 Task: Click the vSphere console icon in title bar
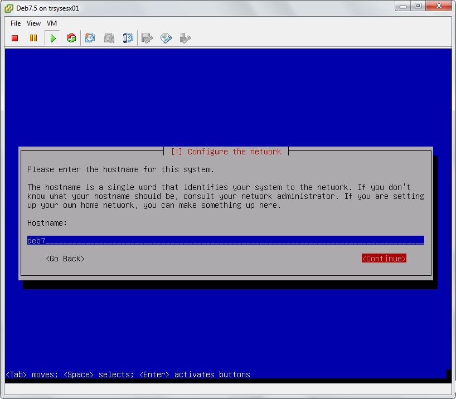click(x=9, y=8)
